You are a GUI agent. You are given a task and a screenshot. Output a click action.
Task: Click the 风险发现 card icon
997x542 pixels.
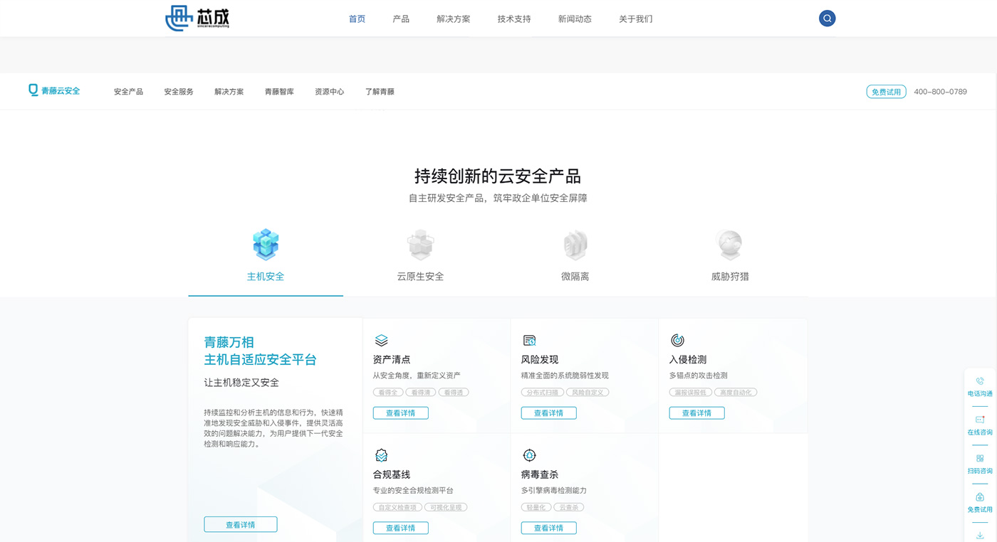click(x=529, y=341)
